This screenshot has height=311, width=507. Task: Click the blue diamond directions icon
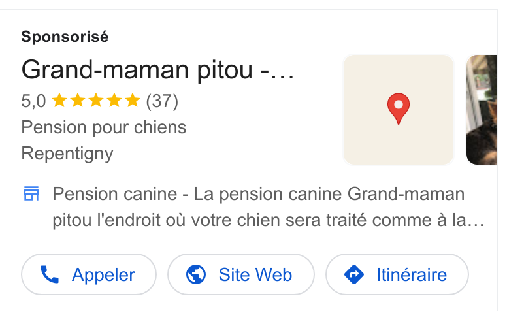[354, 274]
